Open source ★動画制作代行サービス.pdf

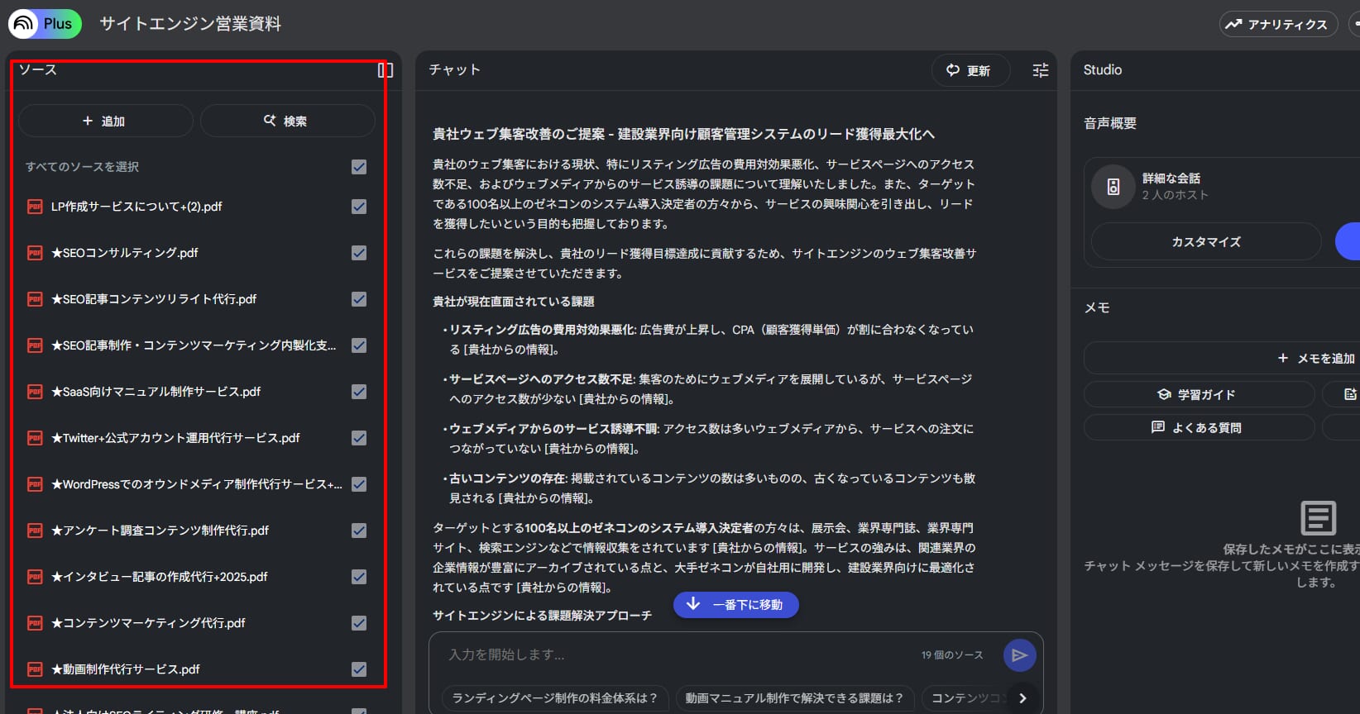click(126, 669)
